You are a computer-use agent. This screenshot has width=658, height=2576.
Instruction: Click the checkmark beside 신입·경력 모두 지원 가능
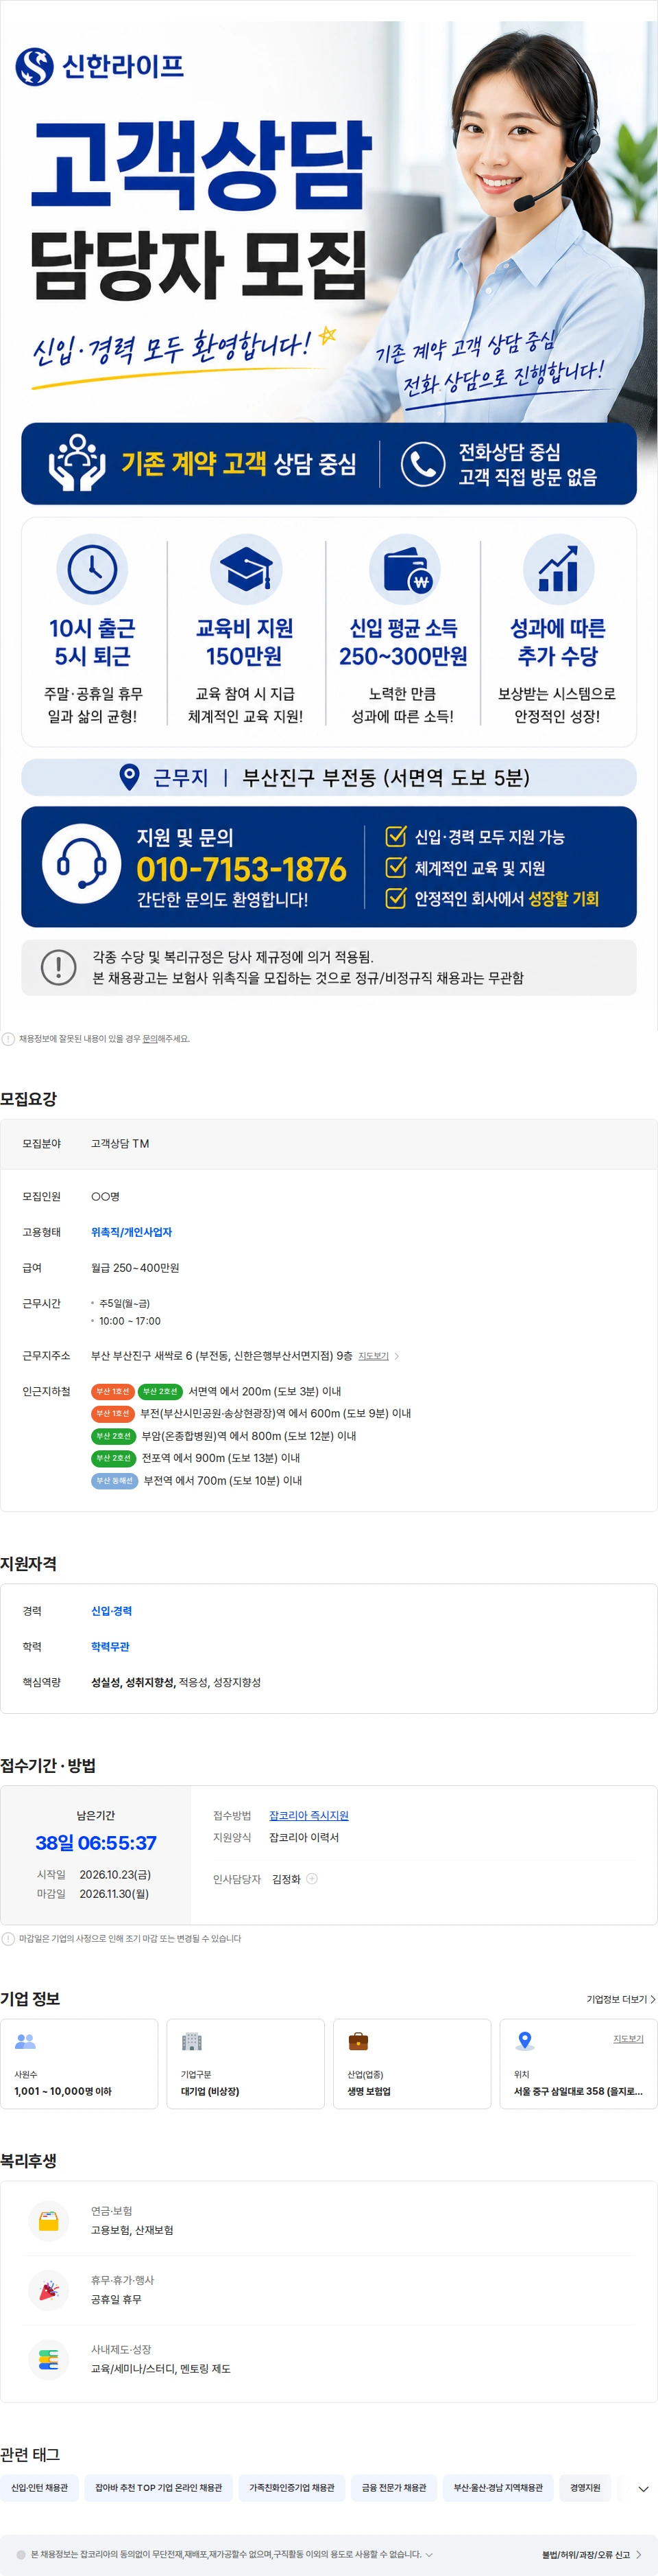(x=396, y=836)
